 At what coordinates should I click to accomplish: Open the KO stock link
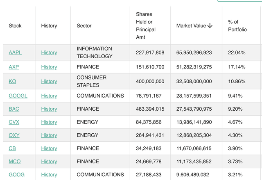pos(12,81)
